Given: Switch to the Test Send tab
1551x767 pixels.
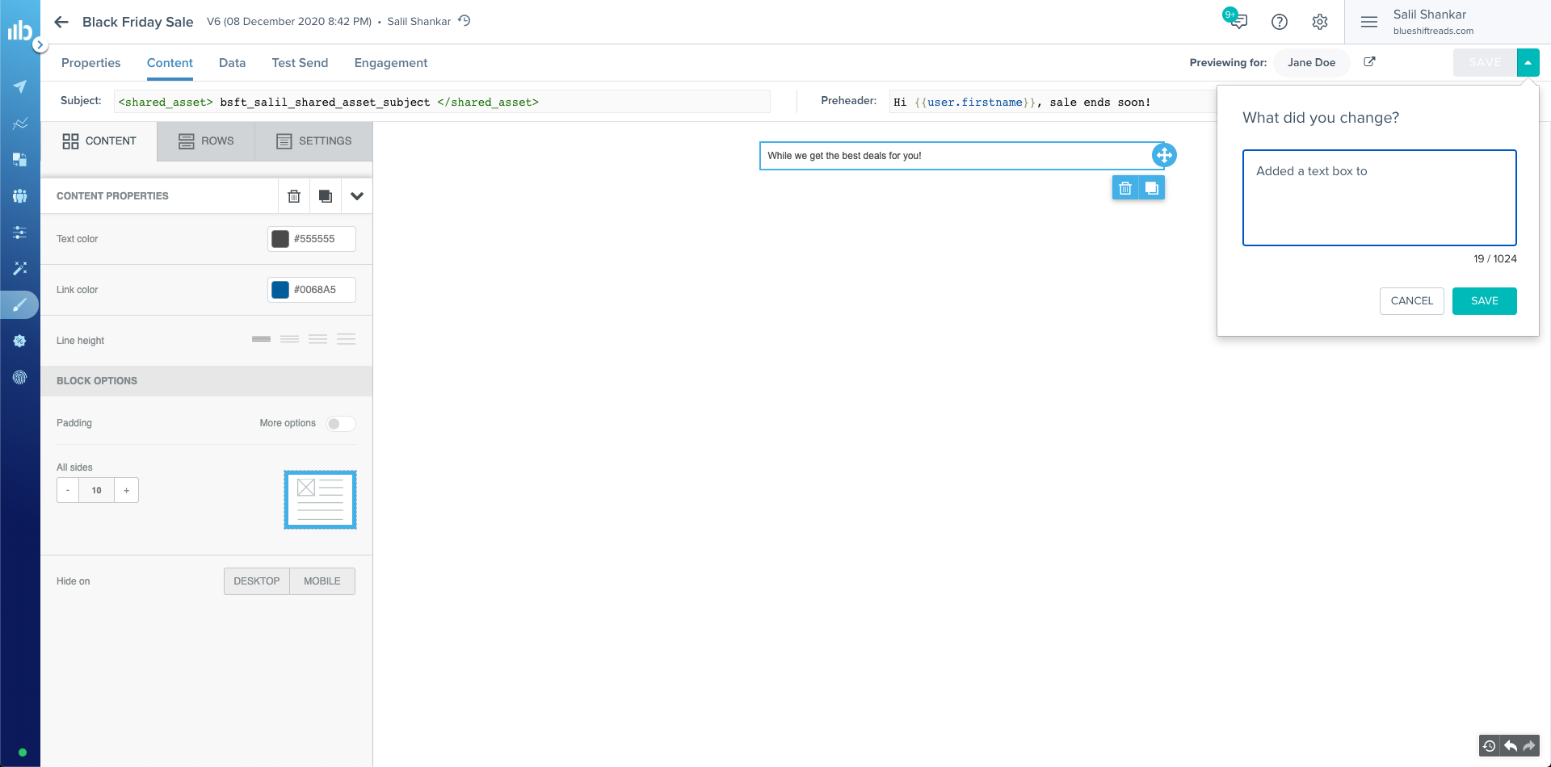Looking at the screenshot, I should tap(300, 63).
